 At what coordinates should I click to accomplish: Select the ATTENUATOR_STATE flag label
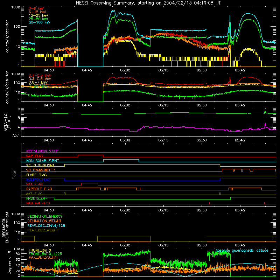[x=42, y=151]
